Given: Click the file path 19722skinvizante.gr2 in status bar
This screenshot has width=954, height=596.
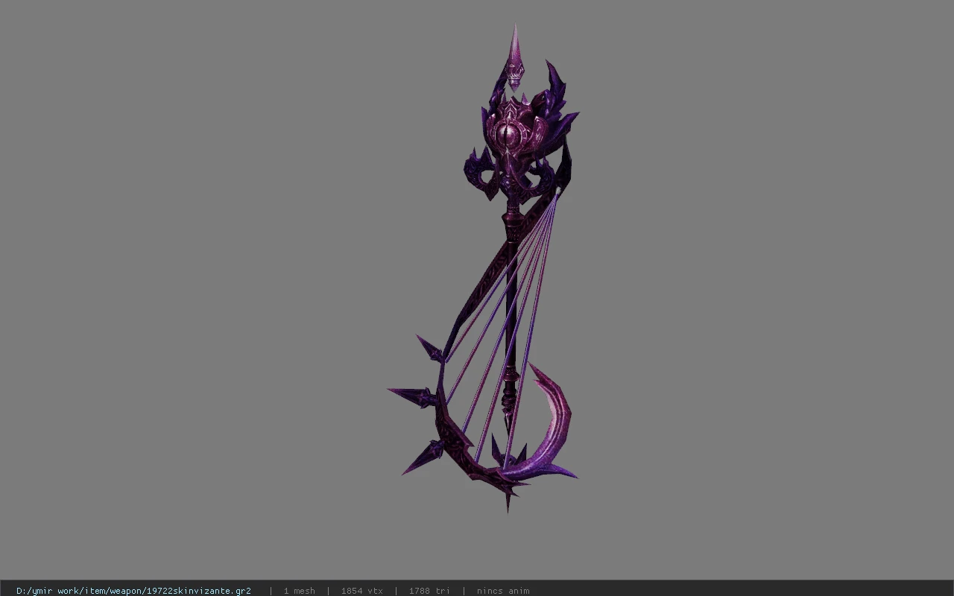Looking at the screenshot, I should pos(133,591).
